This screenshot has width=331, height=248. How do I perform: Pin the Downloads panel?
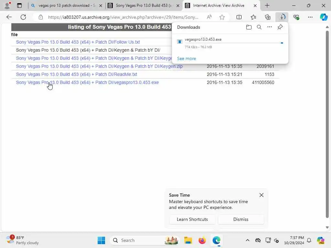pyautogui.click(x=280, y=27)
